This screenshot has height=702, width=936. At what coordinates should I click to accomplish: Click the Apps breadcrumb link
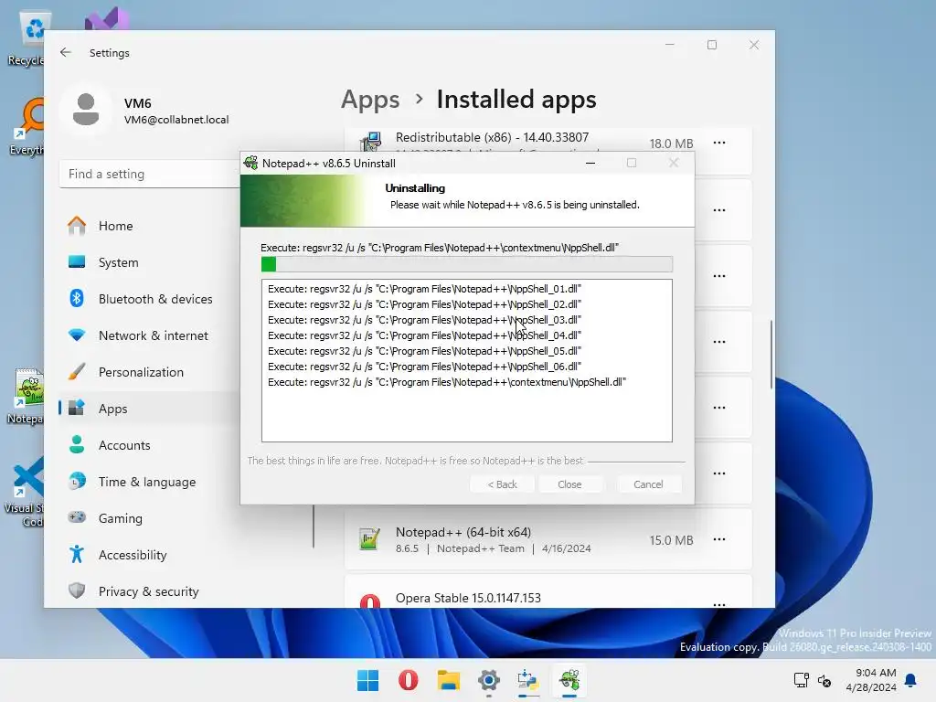370,99
